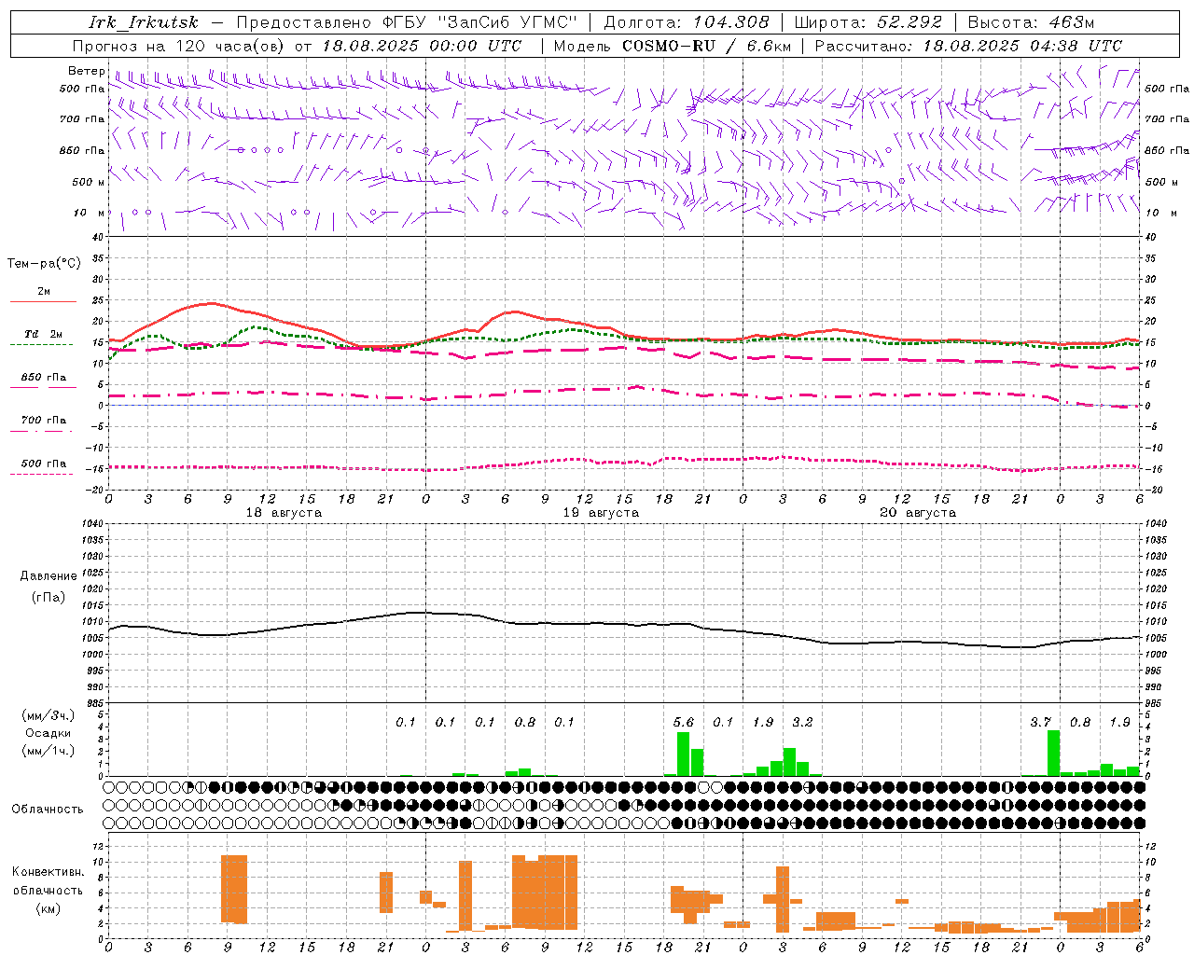The width and height of the screenshot is (1194, 955).
Task: Click the 'Ветер' wind panel label
Action: click(86, 71)
